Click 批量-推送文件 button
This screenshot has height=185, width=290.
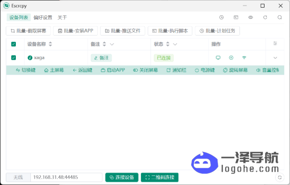tap(123, 31)
